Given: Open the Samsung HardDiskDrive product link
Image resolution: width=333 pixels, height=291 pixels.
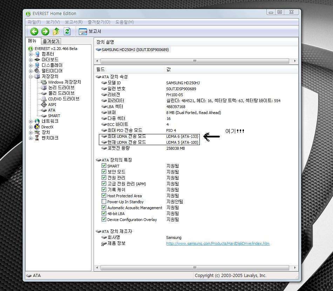Looking at the screenshot, I should [218, 243].
